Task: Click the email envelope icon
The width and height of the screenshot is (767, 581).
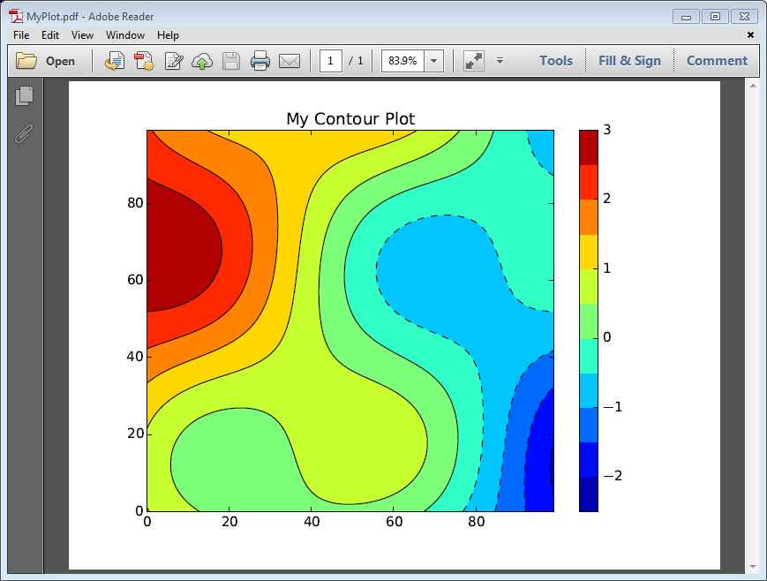Action: (x=290, y=61)
